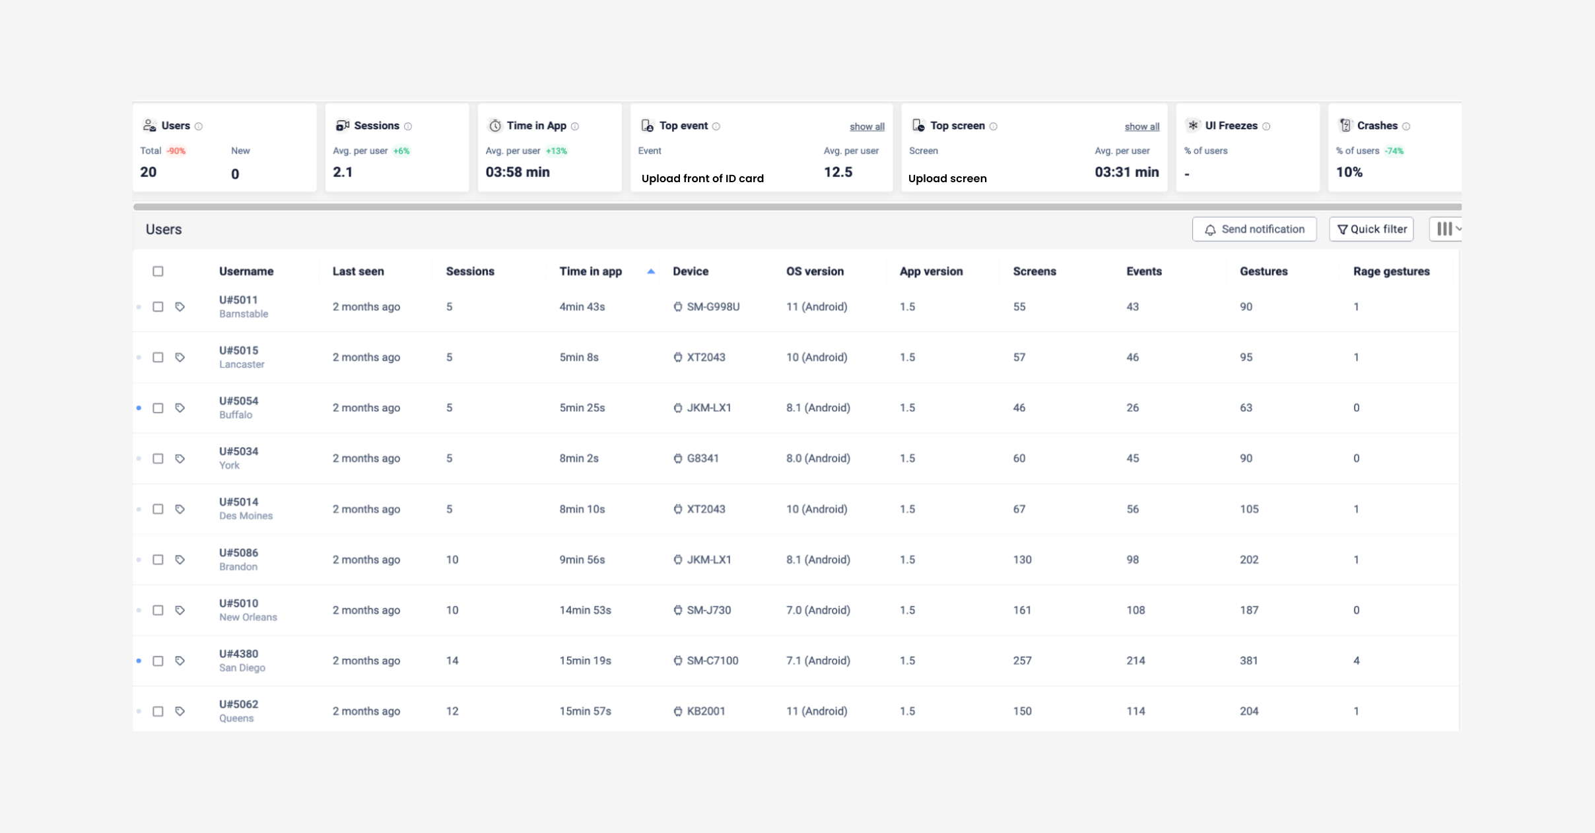Click the Time in app sort arrow
This screenshot has width=1595, height=833.
coord(650,271)
